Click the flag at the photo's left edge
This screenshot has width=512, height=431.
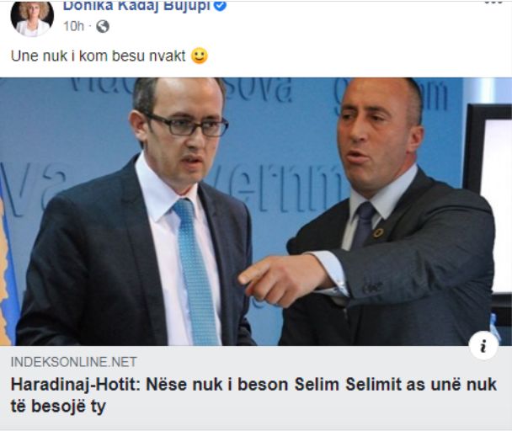tap(8, 268)
